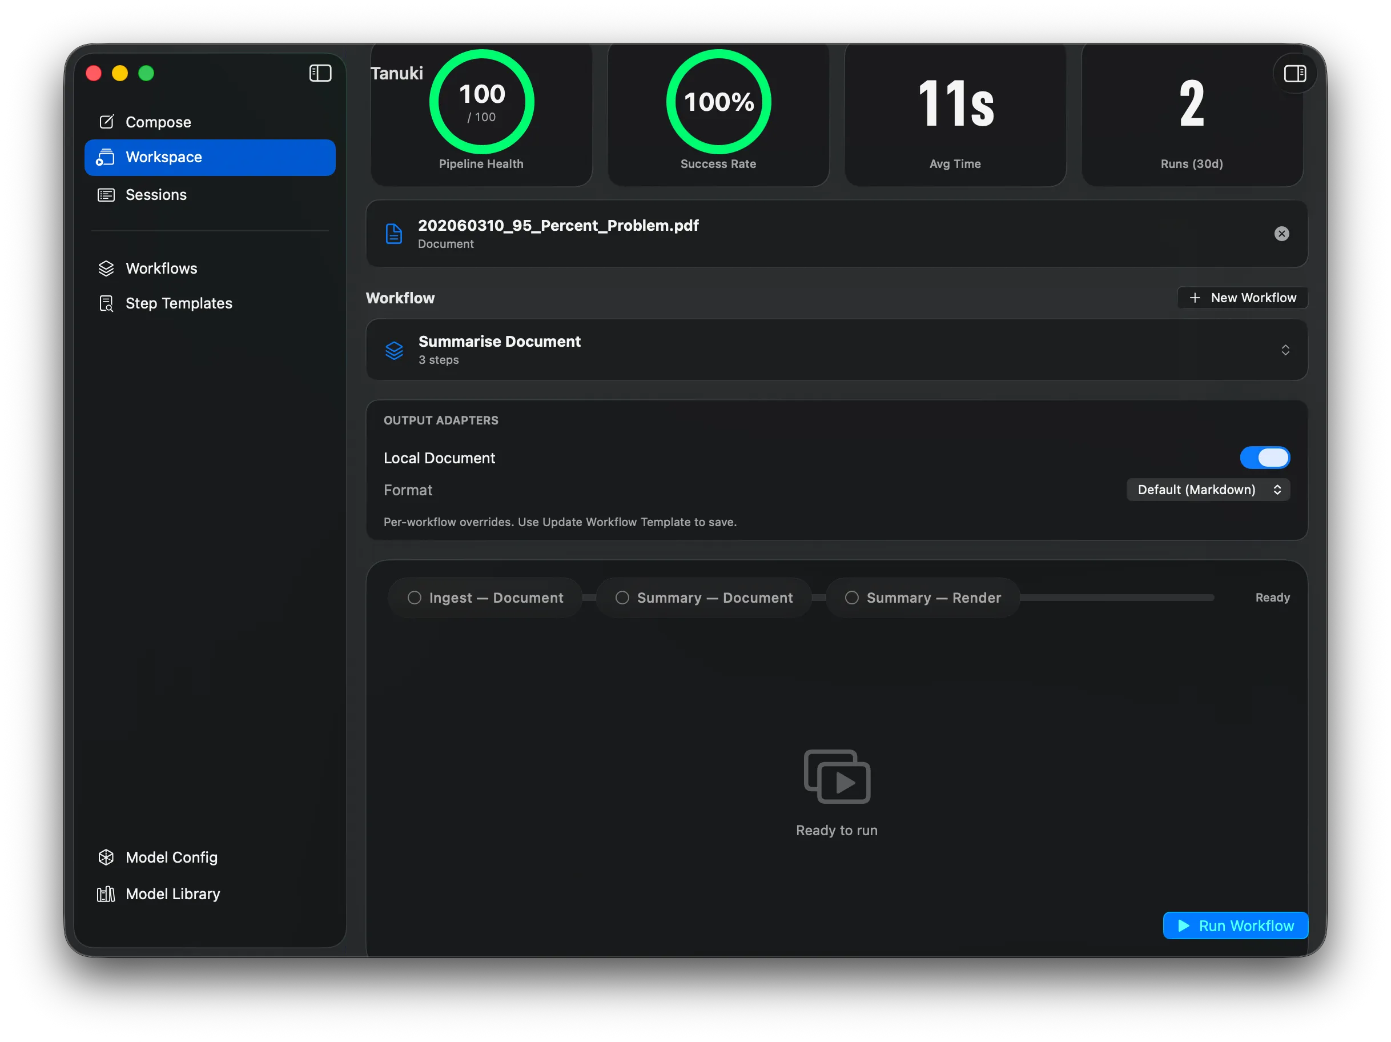Toggle the right inspector panel icon
Screen dimensions: 1391x1042
point(1294,74)
